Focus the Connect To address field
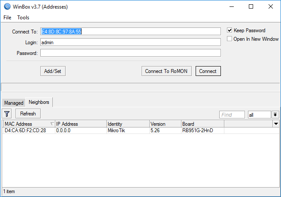 click(130, 31)
